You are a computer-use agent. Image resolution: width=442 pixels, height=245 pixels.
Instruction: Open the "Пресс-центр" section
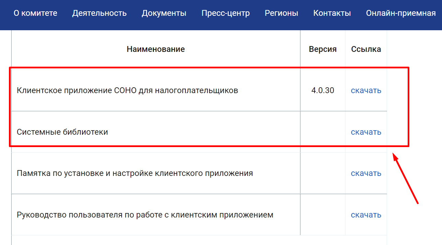click(x=226, y=13)
